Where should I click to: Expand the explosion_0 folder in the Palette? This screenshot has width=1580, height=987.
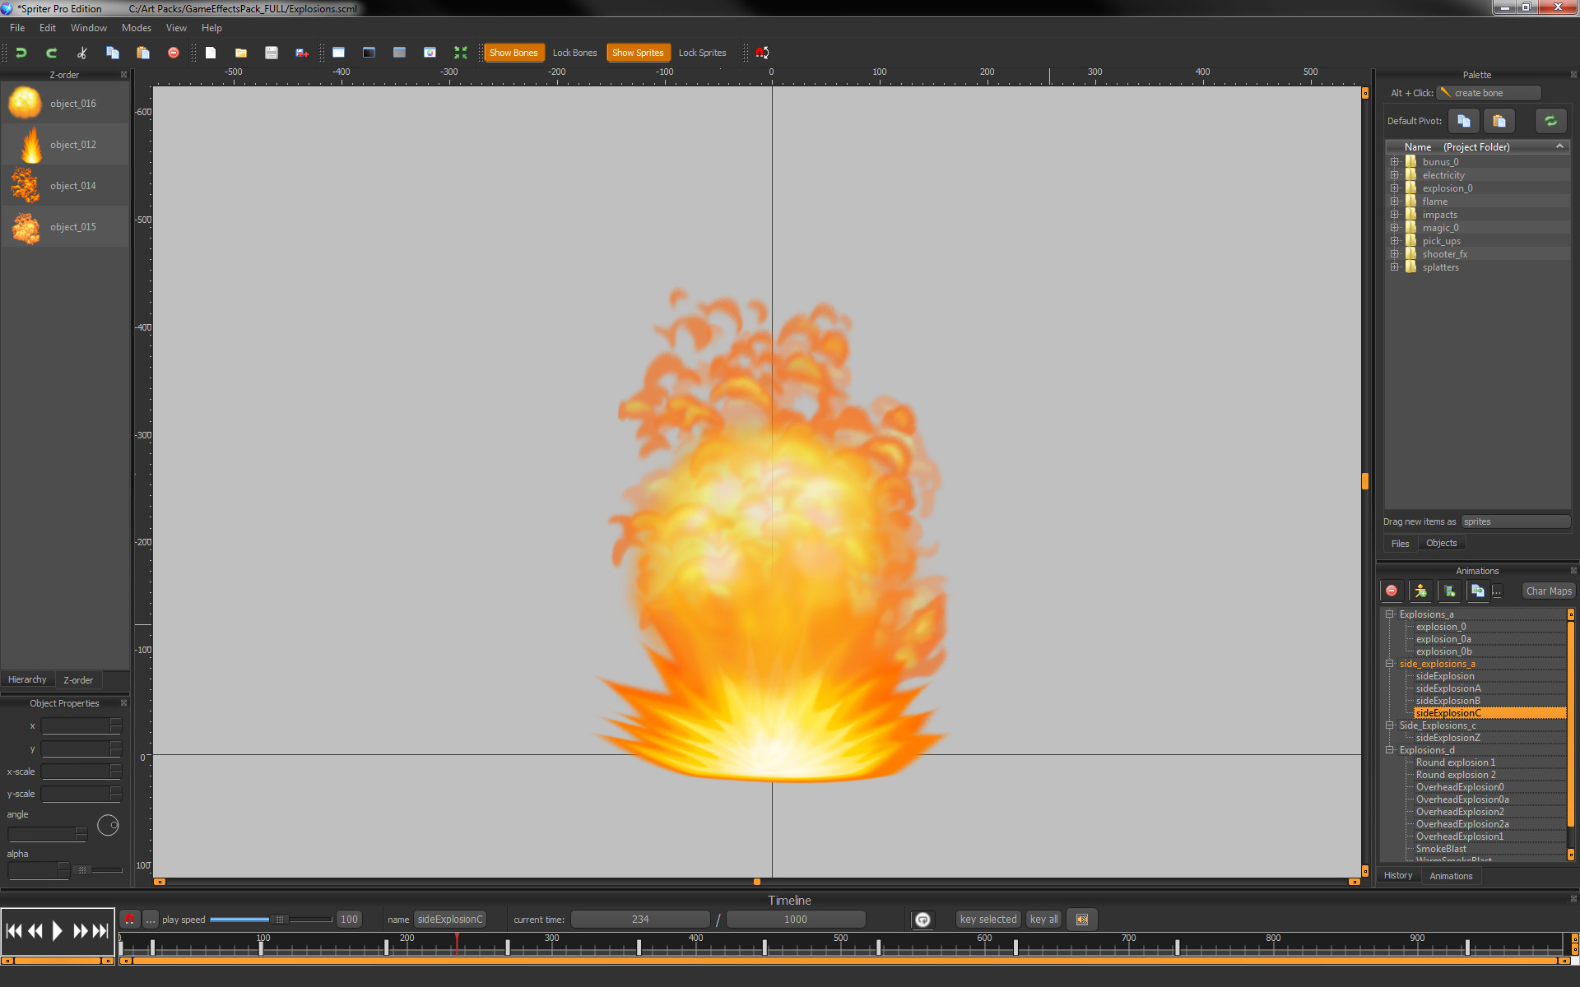coord(1394,188)
